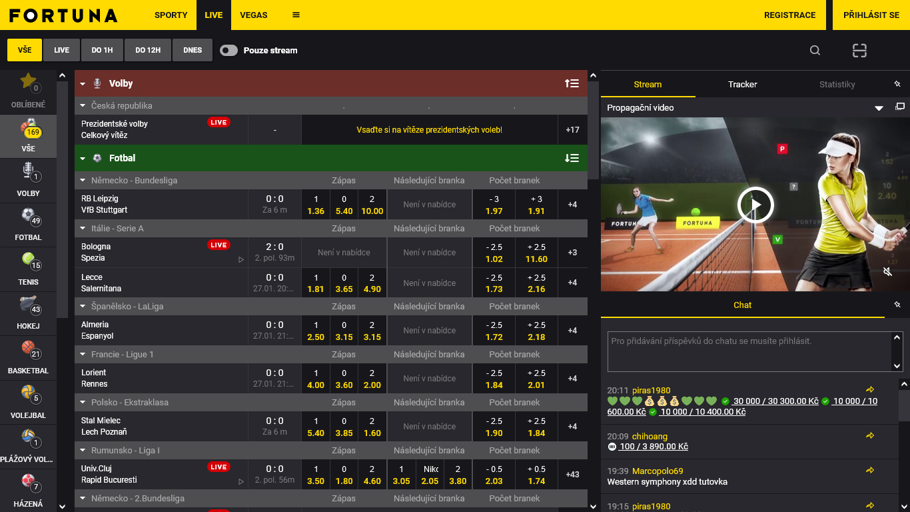Share piras1980 20:11 chat ticket

point(869,389)
